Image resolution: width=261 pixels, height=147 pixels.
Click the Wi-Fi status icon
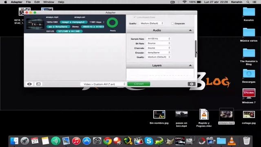click(x=184, y=2)
